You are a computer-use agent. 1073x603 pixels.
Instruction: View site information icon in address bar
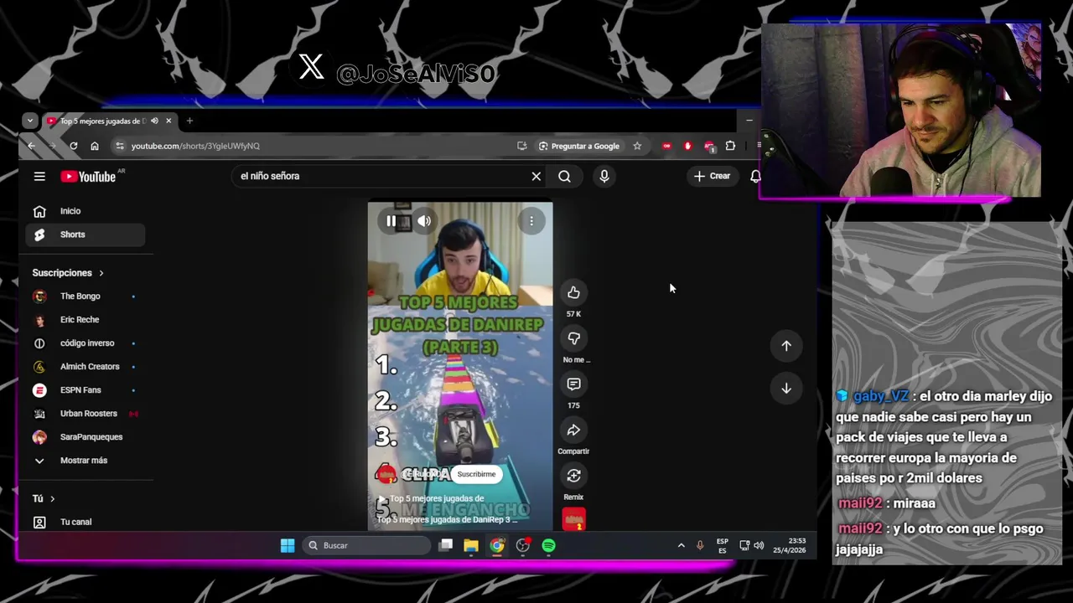pos(120,146)
